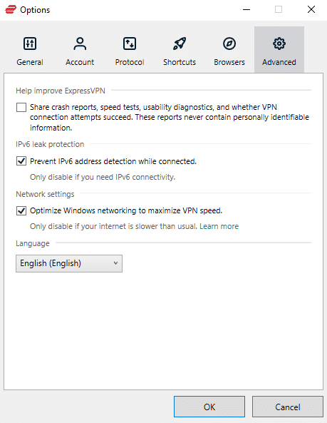Switch to the Protocol tab label
Viewport: 327px width, 423px height.
130,62
